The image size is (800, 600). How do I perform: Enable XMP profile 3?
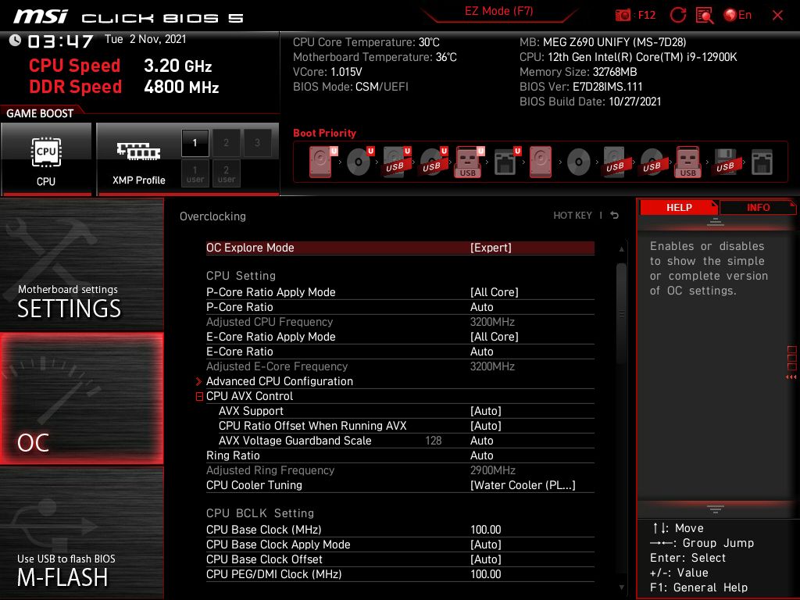pyautogui.click(x=257, y=143)
